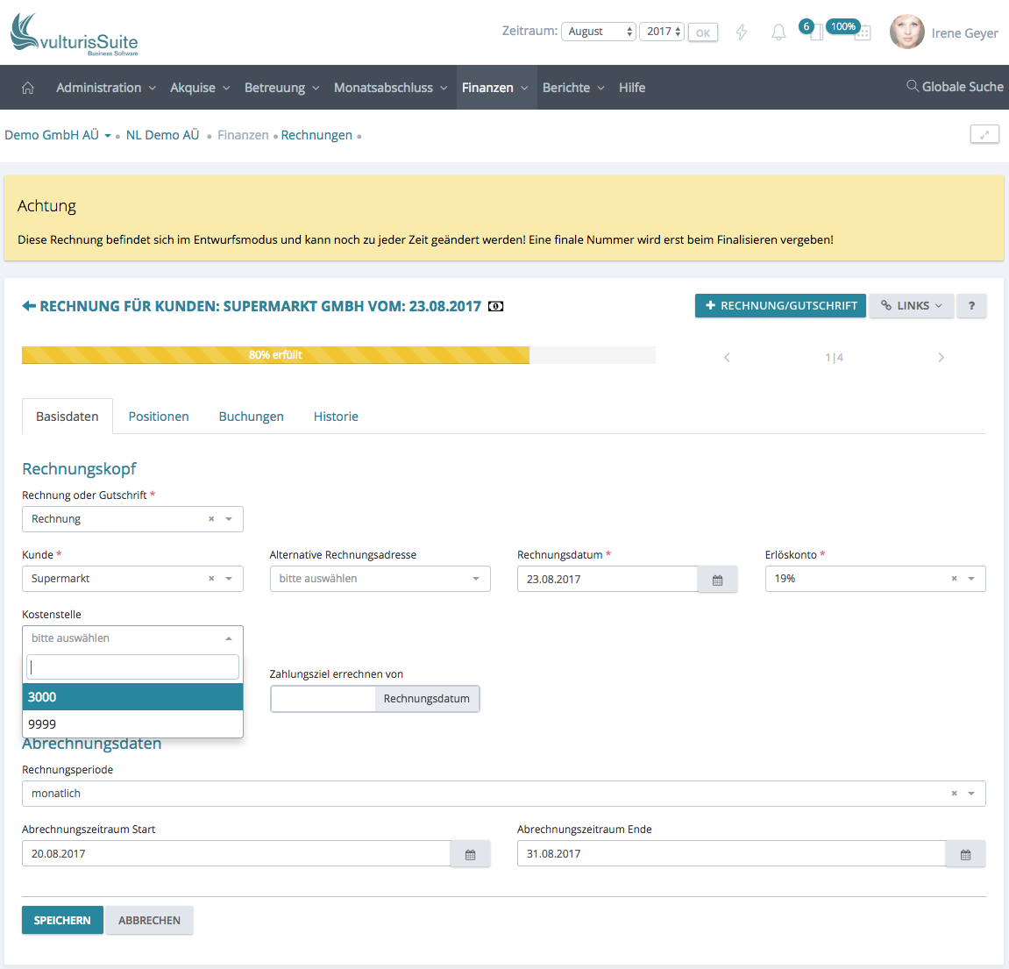Open the Monatsabschluss menu
The height and width of the screenshot is (969, 1009).
coord(390,88)
